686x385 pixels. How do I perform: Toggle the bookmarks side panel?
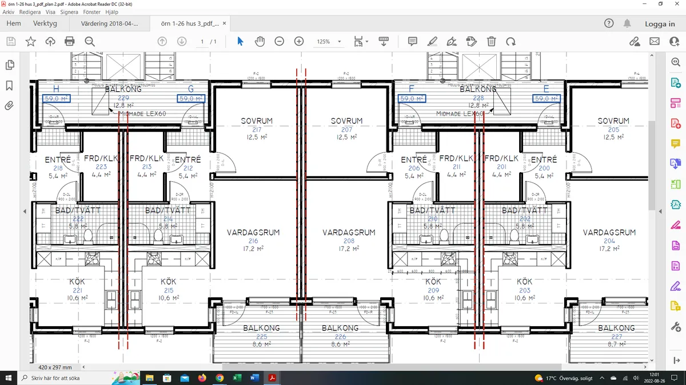pyautogui.click(x=10, y=86)
